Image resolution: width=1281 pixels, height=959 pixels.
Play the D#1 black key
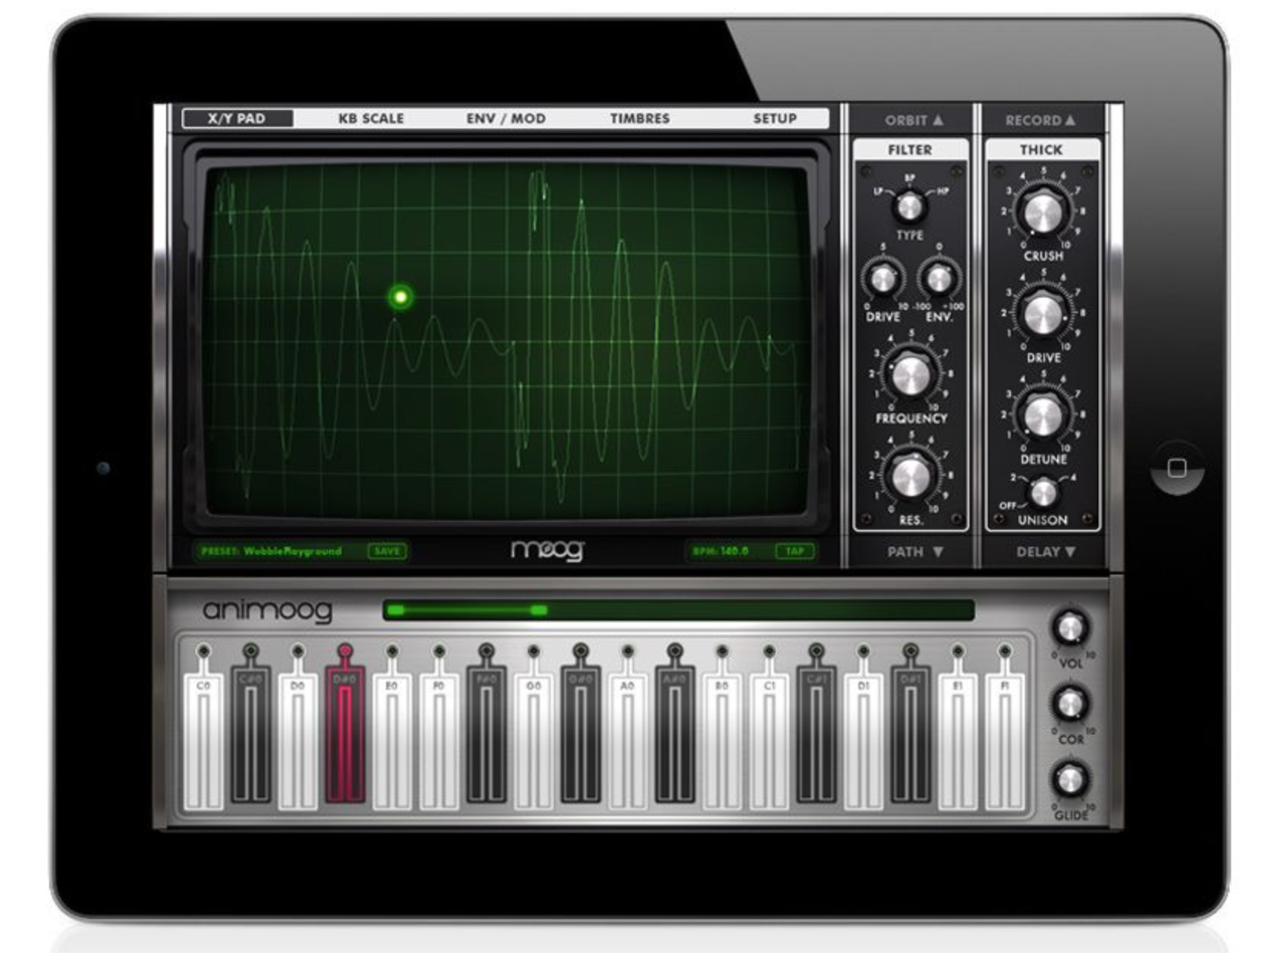click(x=910, y=734)
